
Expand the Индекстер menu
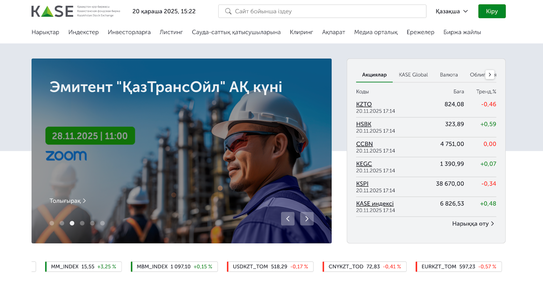[83, 32]
